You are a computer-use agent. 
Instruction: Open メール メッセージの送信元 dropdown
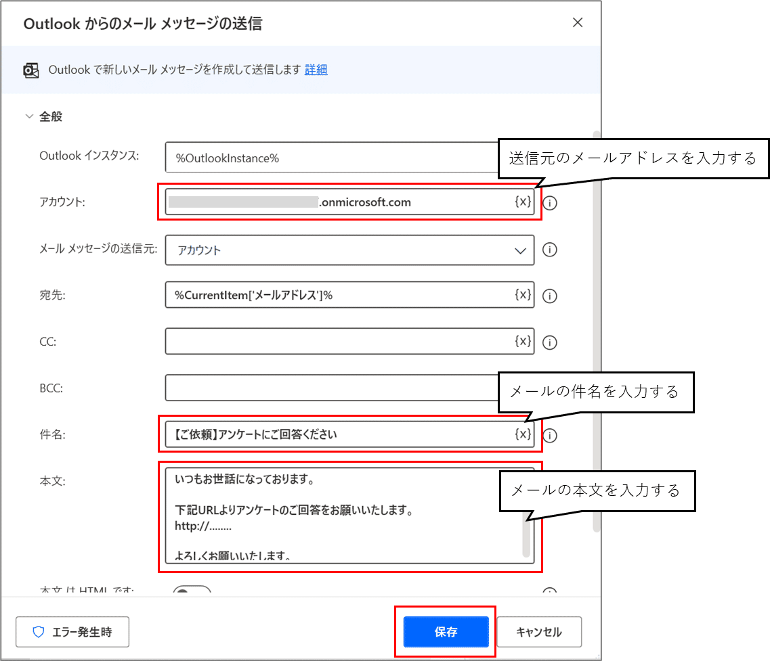click(349, 250)
